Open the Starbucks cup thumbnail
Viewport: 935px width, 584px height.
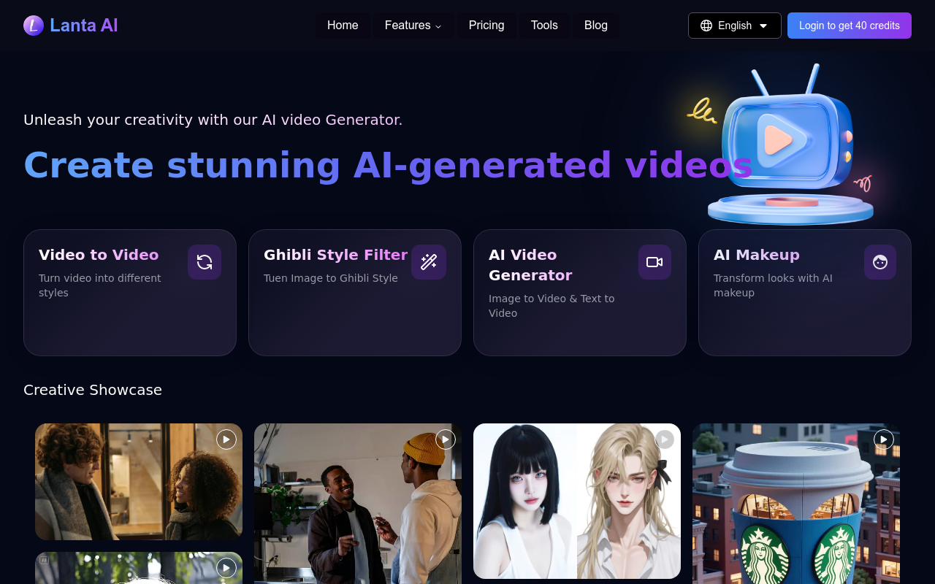coord(796,504)
